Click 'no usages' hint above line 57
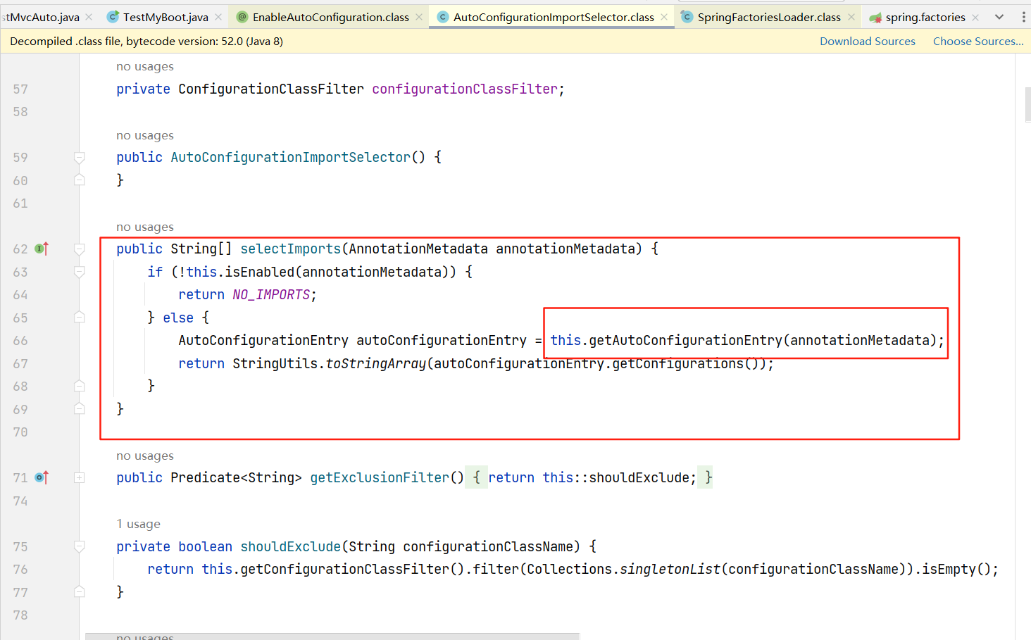 pos(145,66)
